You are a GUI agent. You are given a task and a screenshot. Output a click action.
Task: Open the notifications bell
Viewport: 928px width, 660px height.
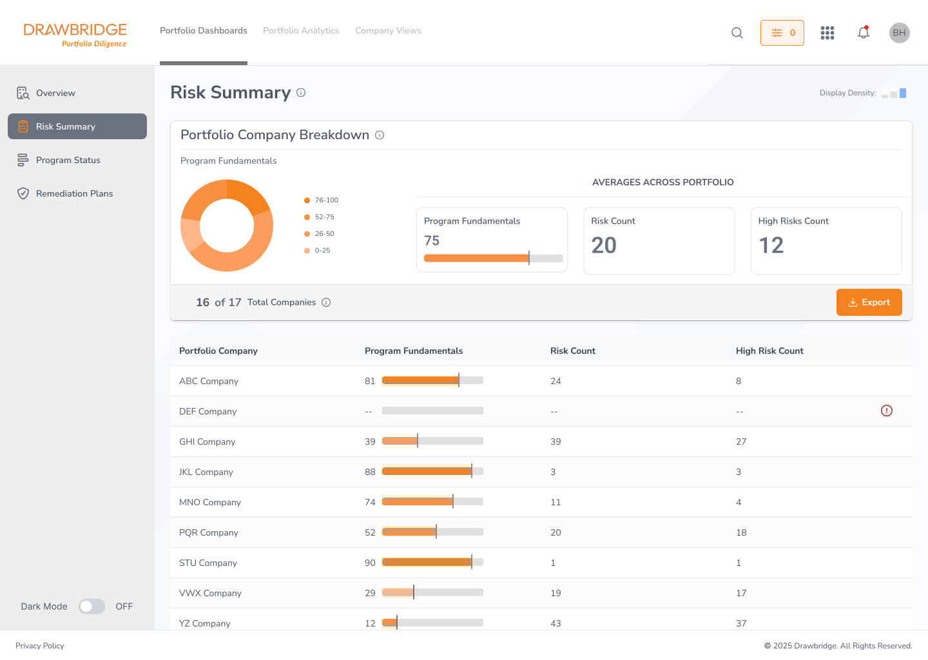coord(864,33)
